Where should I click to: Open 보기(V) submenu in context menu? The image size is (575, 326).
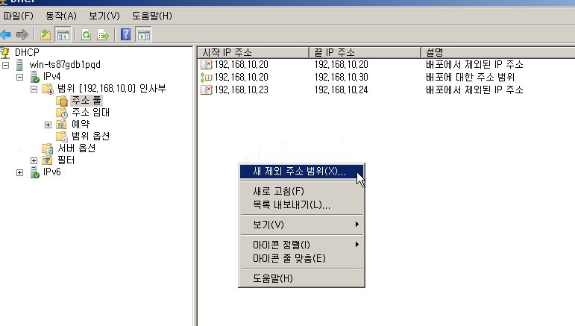301,225
